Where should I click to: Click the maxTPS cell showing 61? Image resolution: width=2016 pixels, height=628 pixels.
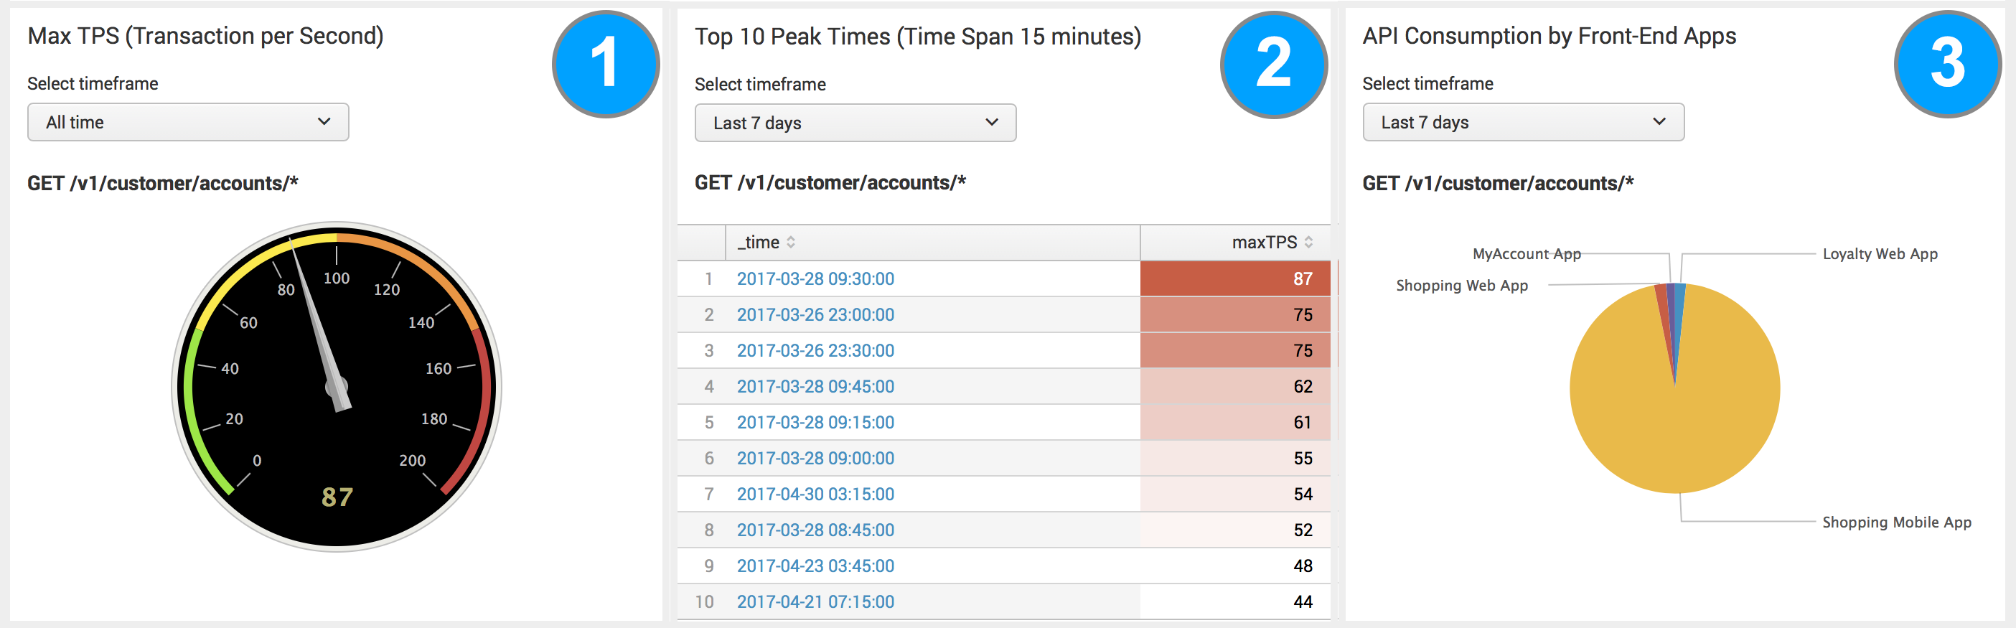pos(1235,423)
